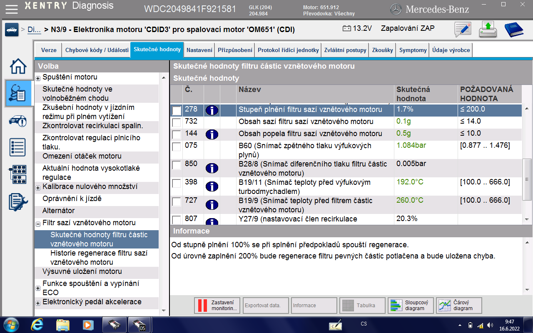Viewport: 533px width, 333px height.
Task: Check the box for row 398
Action: [x=177, y=183]
